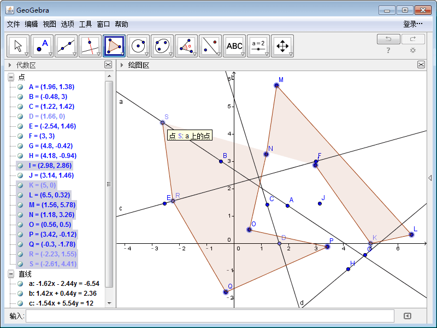Image resolution: width=437 pixels, height=328 pixels.
Task: Open the Polygon tool dropdown arrow
Action: (122, 54)
